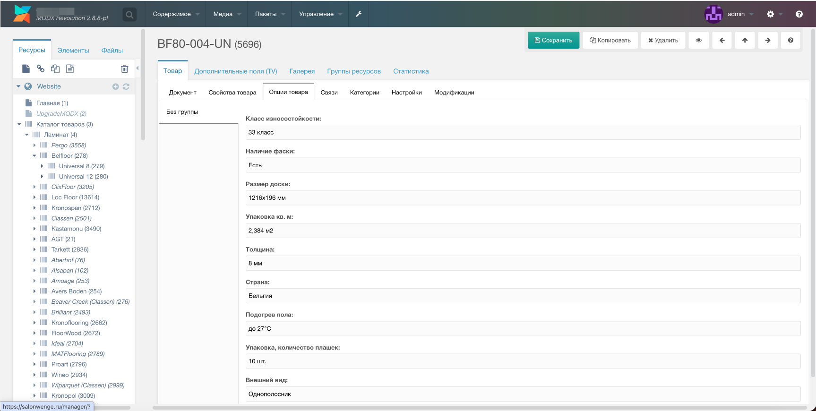Click the Внешний вид input field

tap(523, 394)
